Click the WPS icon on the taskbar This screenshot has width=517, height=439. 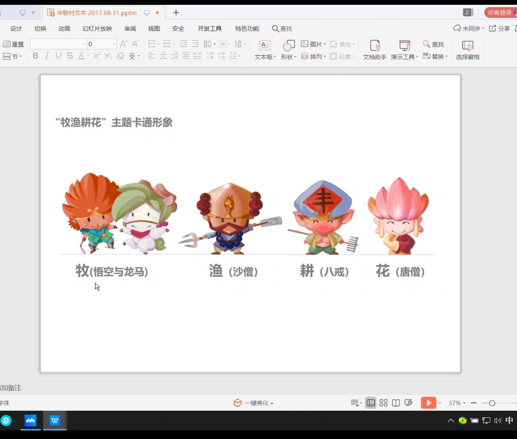tap(55, 420)
